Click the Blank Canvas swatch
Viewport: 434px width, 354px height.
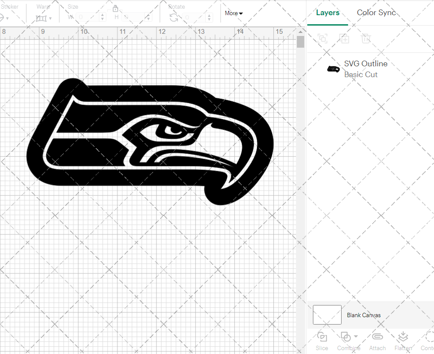click(x=327, y=315)
